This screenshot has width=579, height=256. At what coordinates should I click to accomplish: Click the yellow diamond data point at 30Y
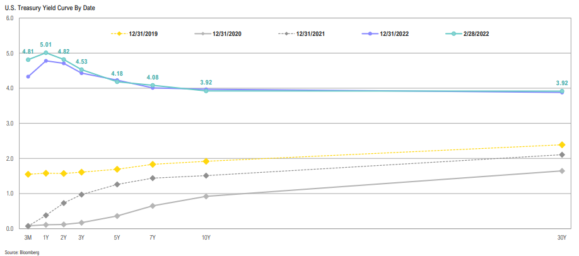pos(561,144)
